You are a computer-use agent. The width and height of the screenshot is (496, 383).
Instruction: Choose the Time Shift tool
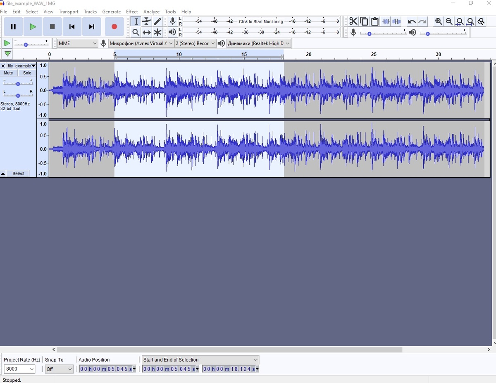click(147, 32)
